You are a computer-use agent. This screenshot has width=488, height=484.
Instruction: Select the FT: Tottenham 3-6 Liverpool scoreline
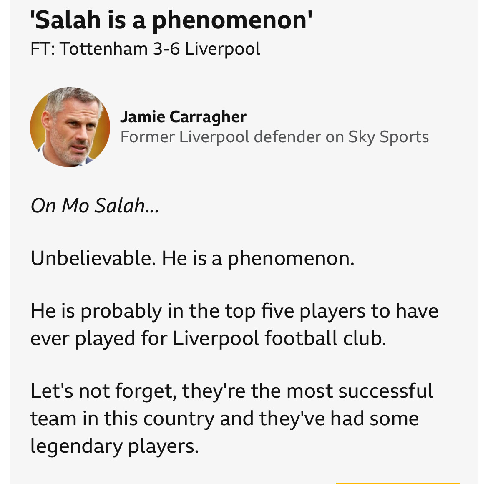point(145,49)
